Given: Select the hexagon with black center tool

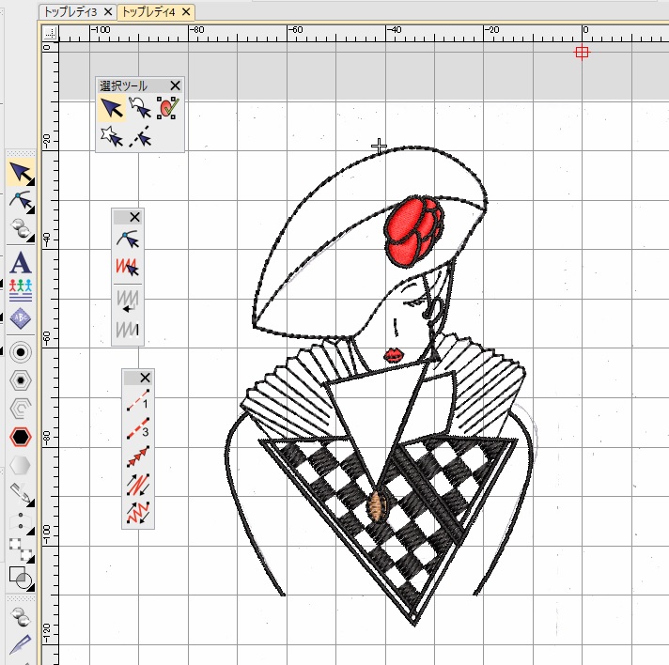Looking at the screenshot, I should [21, 380].
